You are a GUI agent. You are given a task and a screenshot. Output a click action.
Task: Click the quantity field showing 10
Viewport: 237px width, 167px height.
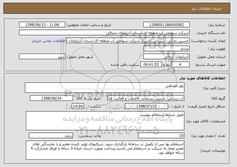pos(161,135)
